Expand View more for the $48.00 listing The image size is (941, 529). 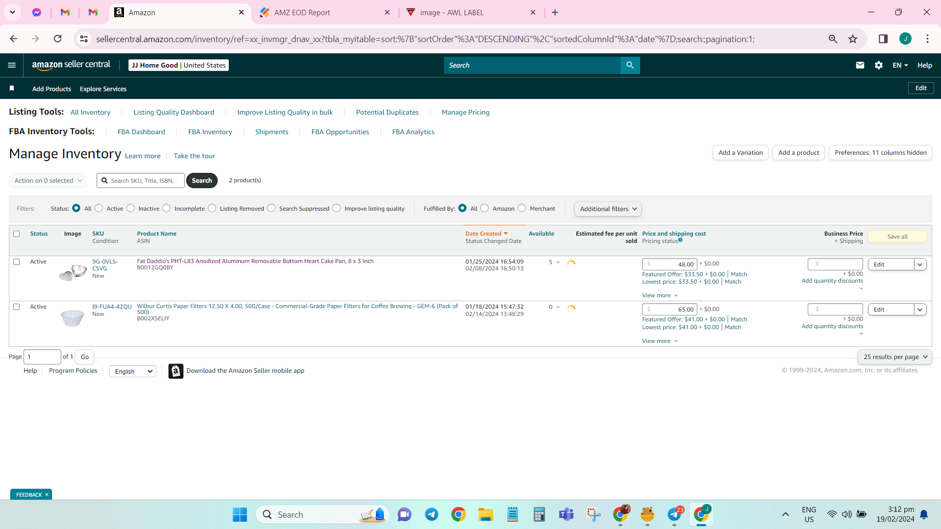coord(660,295)
